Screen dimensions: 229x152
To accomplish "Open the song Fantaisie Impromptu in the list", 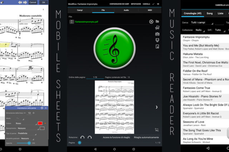I will point(205,39).
